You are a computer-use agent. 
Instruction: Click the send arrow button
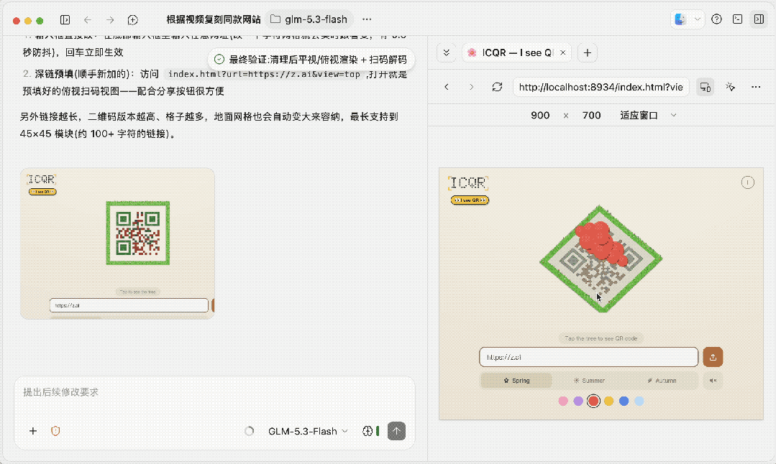(396, 431)
